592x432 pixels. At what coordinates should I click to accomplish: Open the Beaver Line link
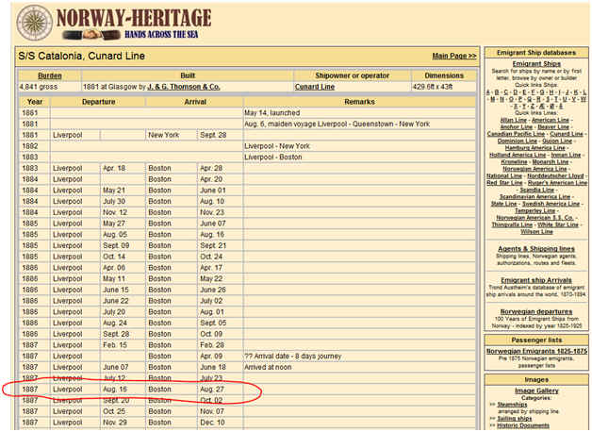click(553, 127)
